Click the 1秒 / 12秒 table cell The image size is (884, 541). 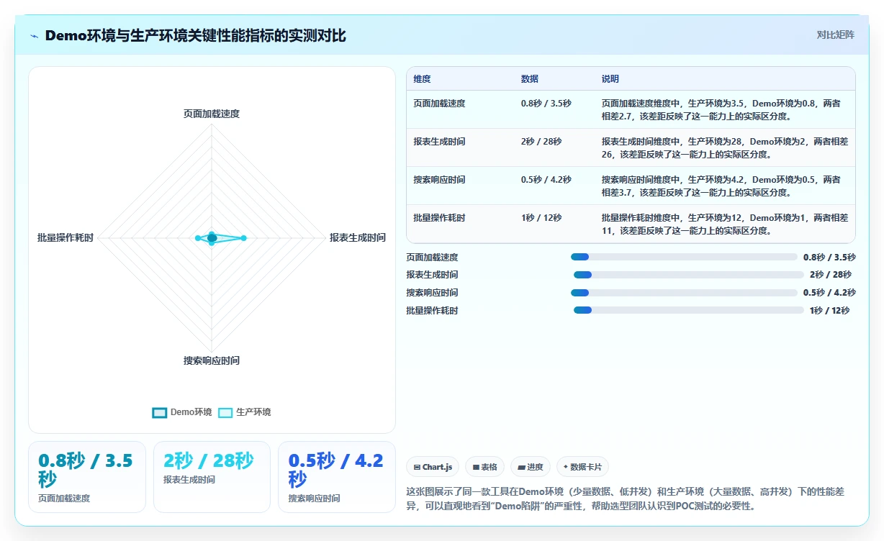[x=541, y=218]
